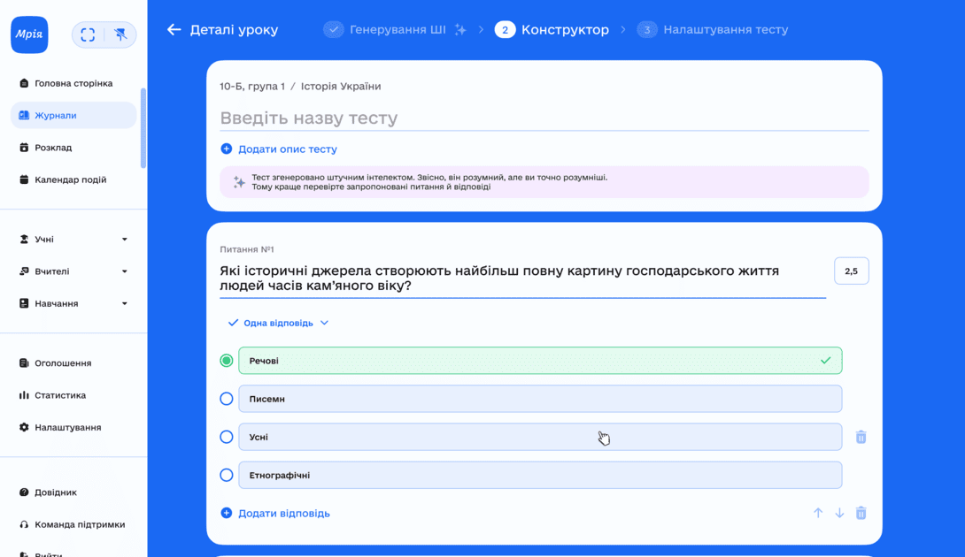Image resolution: width=965 pixels, height=557 pixels.
Task: Click the test title input field
Action: (x=544, y=118)
